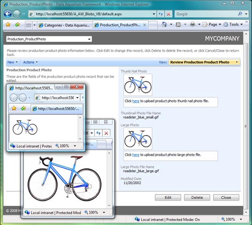Click the Add to Favorites icon
252x225 pixels.
pos(17,24)
